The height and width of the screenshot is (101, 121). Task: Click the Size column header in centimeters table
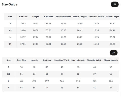point(9,60)
